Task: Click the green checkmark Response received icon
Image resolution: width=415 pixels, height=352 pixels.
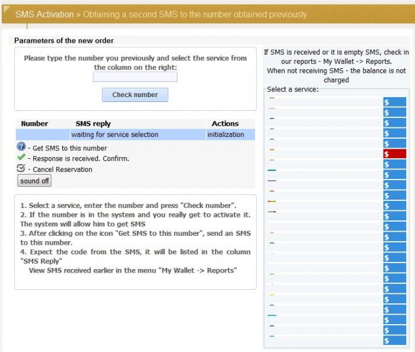Action: (x=21, y=158)
